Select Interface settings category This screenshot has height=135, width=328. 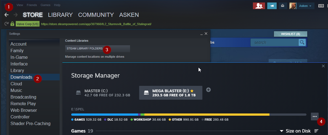click(34, 64)
